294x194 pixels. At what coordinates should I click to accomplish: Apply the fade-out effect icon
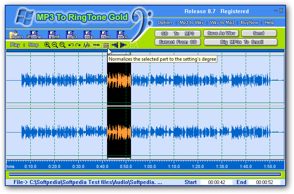tap(123, 45)
